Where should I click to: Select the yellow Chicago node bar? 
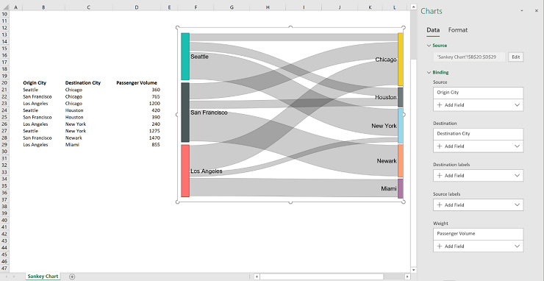[x=401, y=60]
